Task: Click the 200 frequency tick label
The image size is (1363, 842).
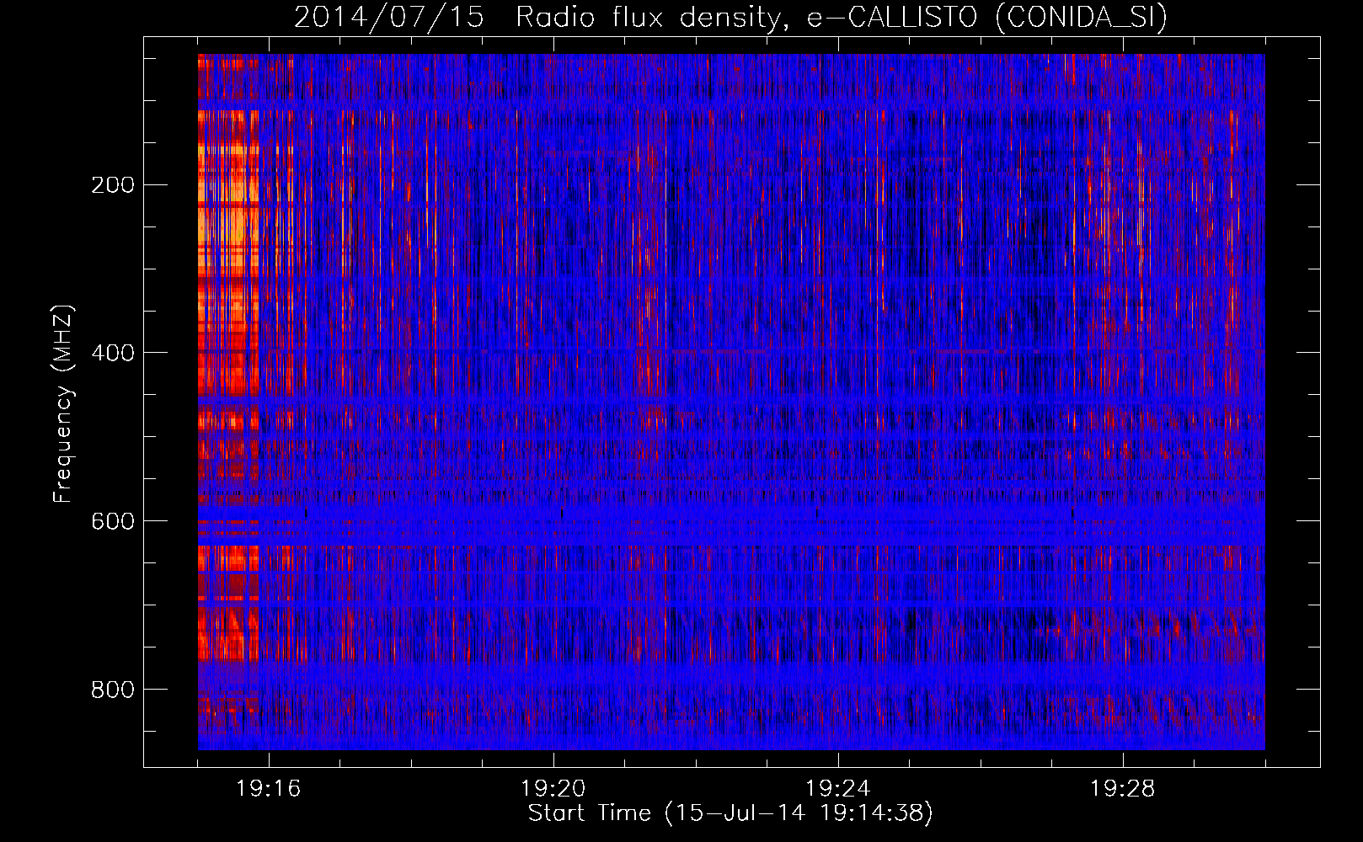Action: 113,184
